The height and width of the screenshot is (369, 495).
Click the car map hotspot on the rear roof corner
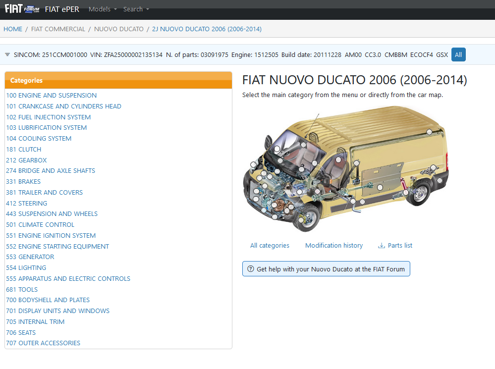point(429,132)
